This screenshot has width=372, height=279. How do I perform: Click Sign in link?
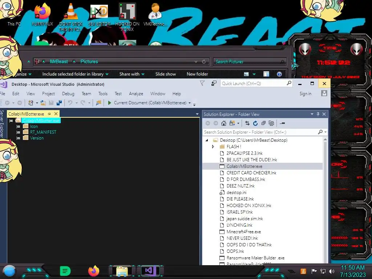click(x=305, y=94)
